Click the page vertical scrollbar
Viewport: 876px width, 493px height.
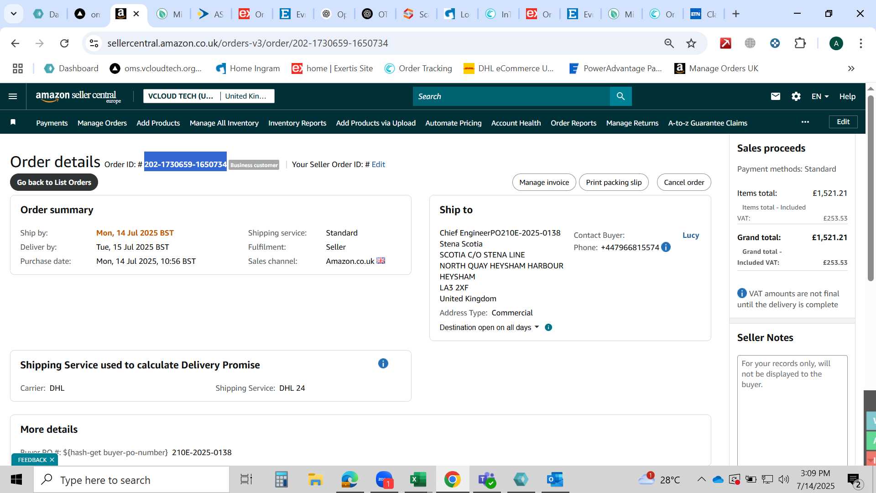pos(871,187)
